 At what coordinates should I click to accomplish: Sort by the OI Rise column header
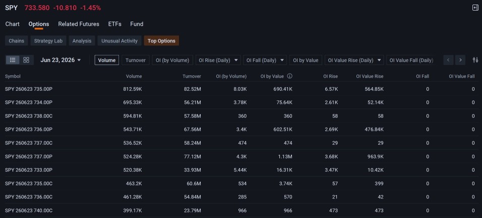pyautogui.click(x=330, y=76)
